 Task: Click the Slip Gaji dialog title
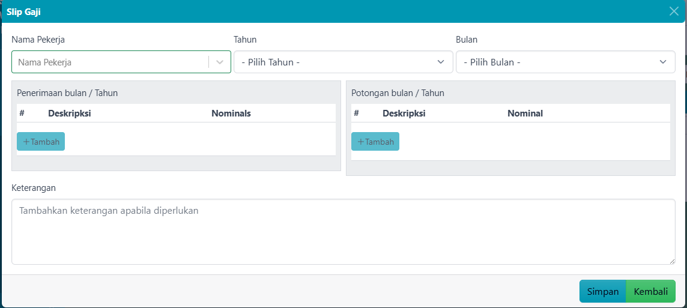pyautogui.click(x=24, y=11)
